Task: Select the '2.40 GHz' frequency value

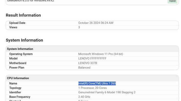Action: point(84,97)
